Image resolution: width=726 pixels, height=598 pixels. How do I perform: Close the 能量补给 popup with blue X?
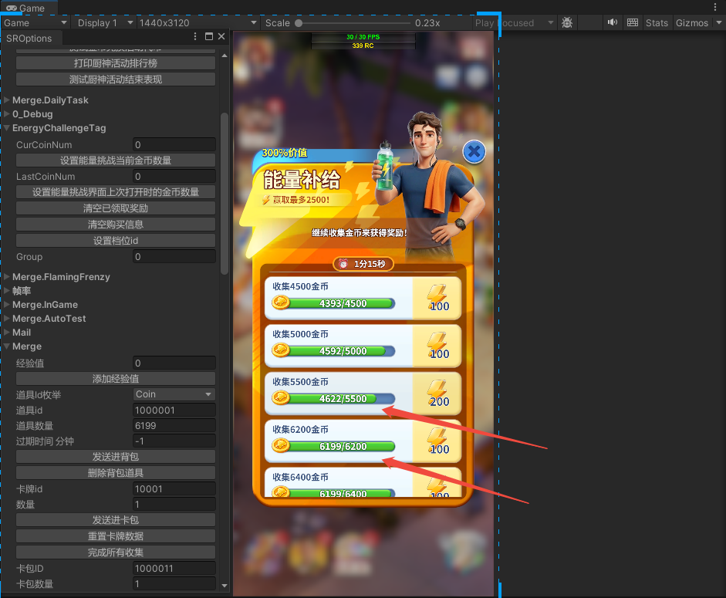click(x=474, y=152)
